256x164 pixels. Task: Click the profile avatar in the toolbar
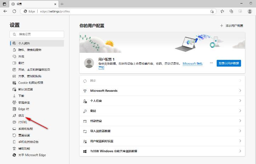click(x=250, y=11)
